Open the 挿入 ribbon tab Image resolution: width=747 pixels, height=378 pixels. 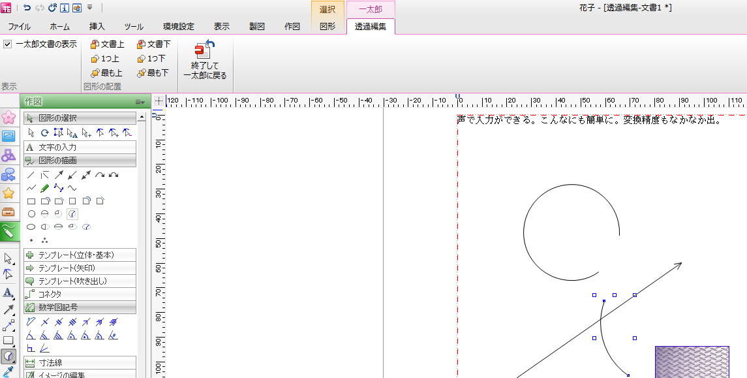point(97,27)
